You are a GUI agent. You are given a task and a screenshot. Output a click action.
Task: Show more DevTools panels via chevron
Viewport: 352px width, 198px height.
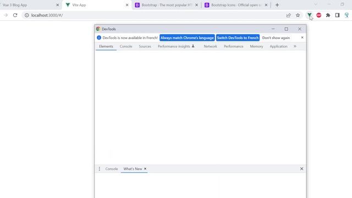(x=295, y=46)
